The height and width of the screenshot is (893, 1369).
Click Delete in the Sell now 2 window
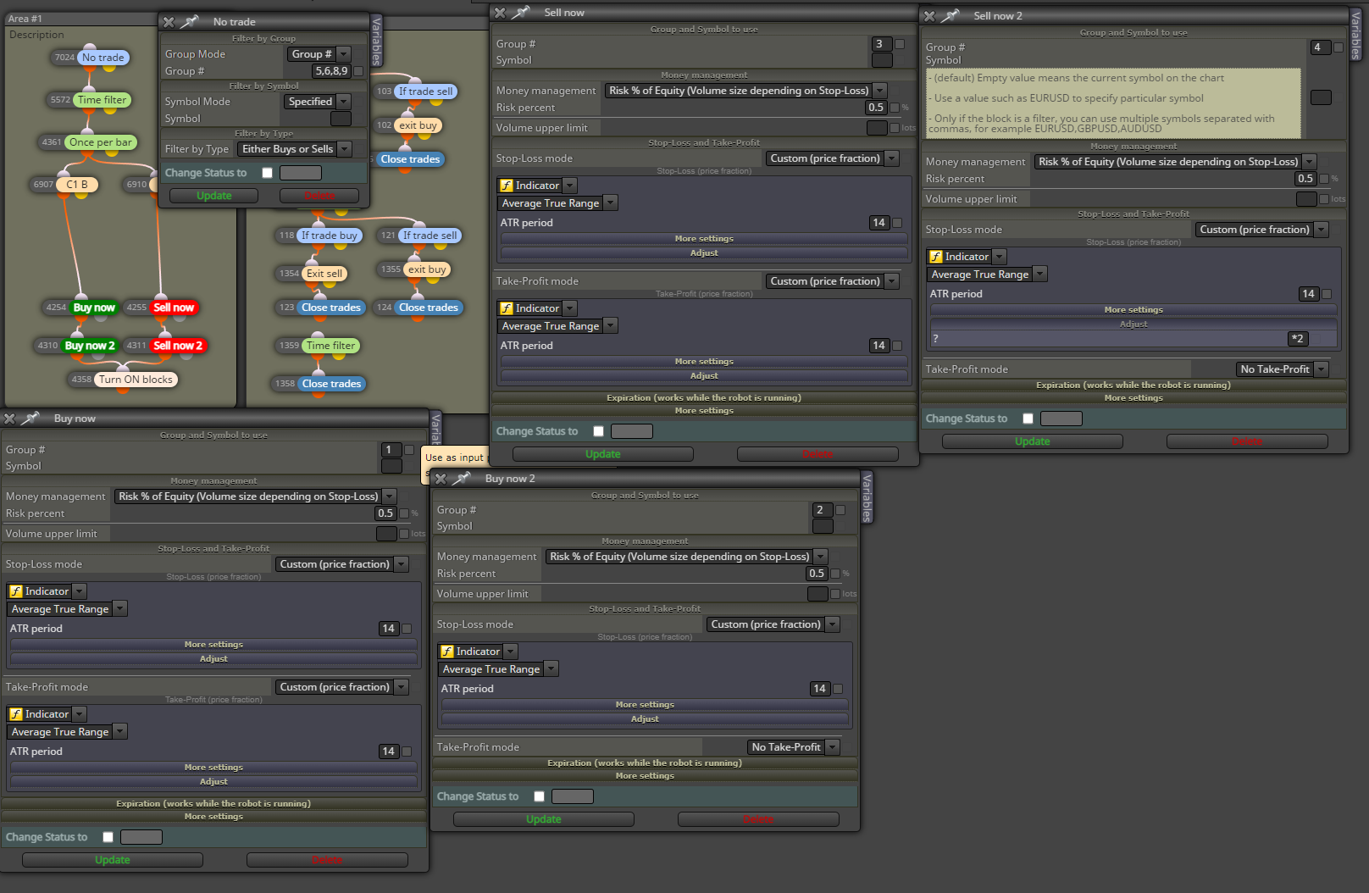(x=1247, y=441)
